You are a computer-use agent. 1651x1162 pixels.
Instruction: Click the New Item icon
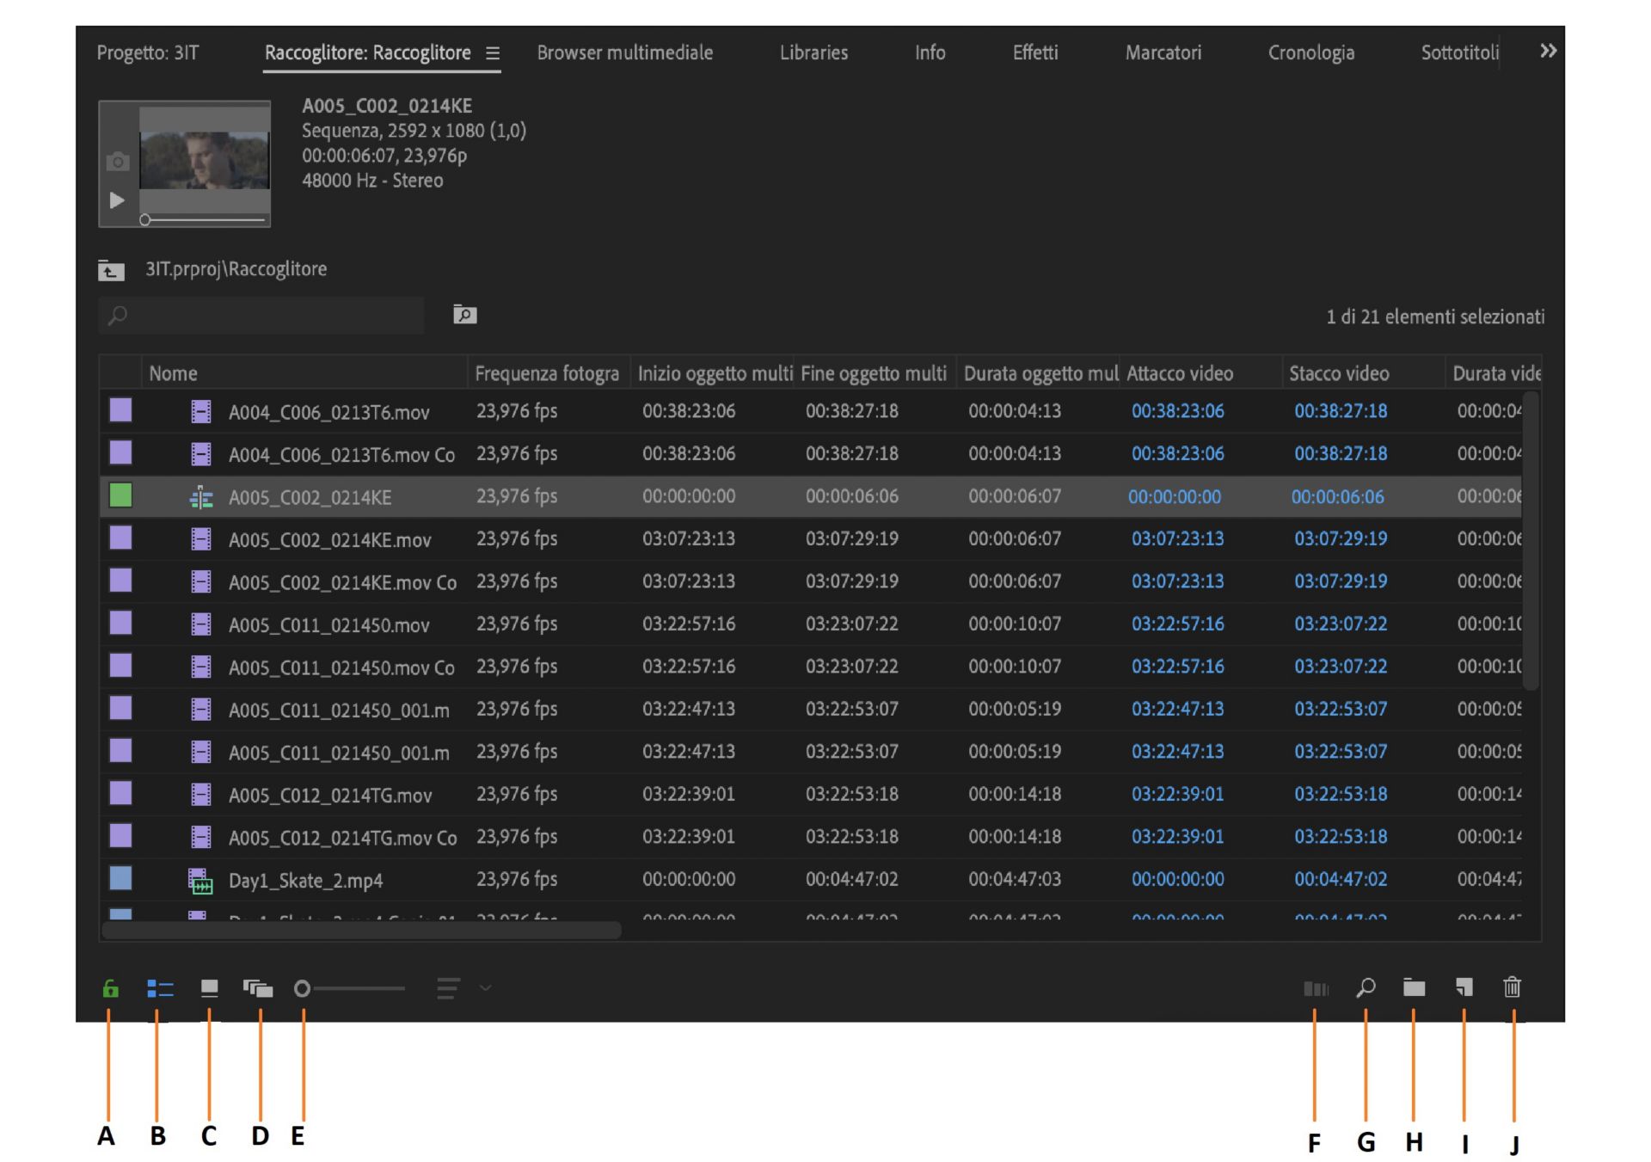coord(1464,987)
